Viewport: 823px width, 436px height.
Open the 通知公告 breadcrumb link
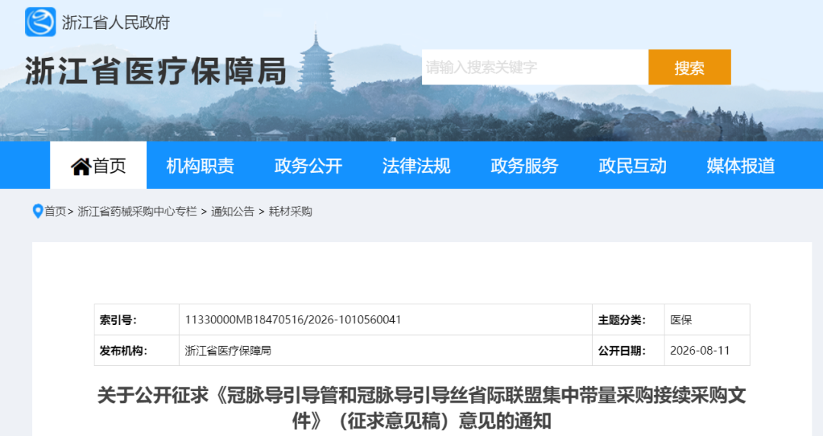(232, 212)
